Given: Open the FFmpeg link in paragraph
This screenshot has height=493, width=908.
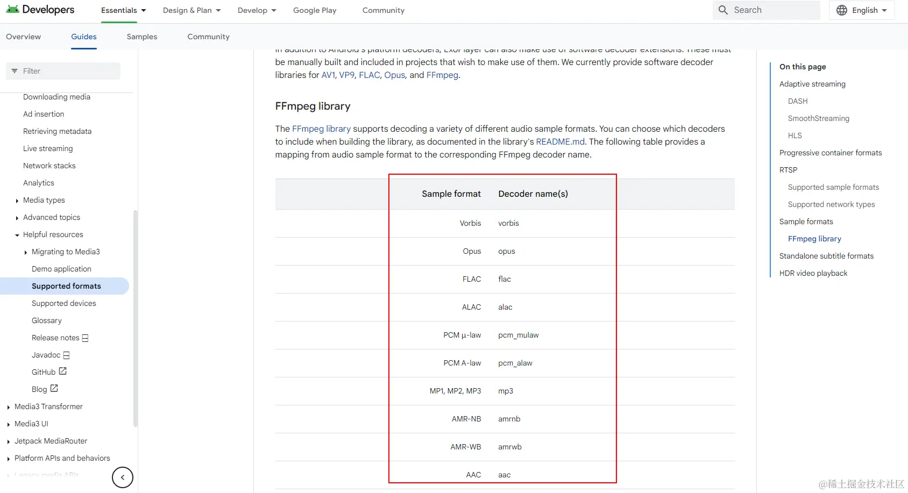Looking at the screenshot, I should click(442, 75).
